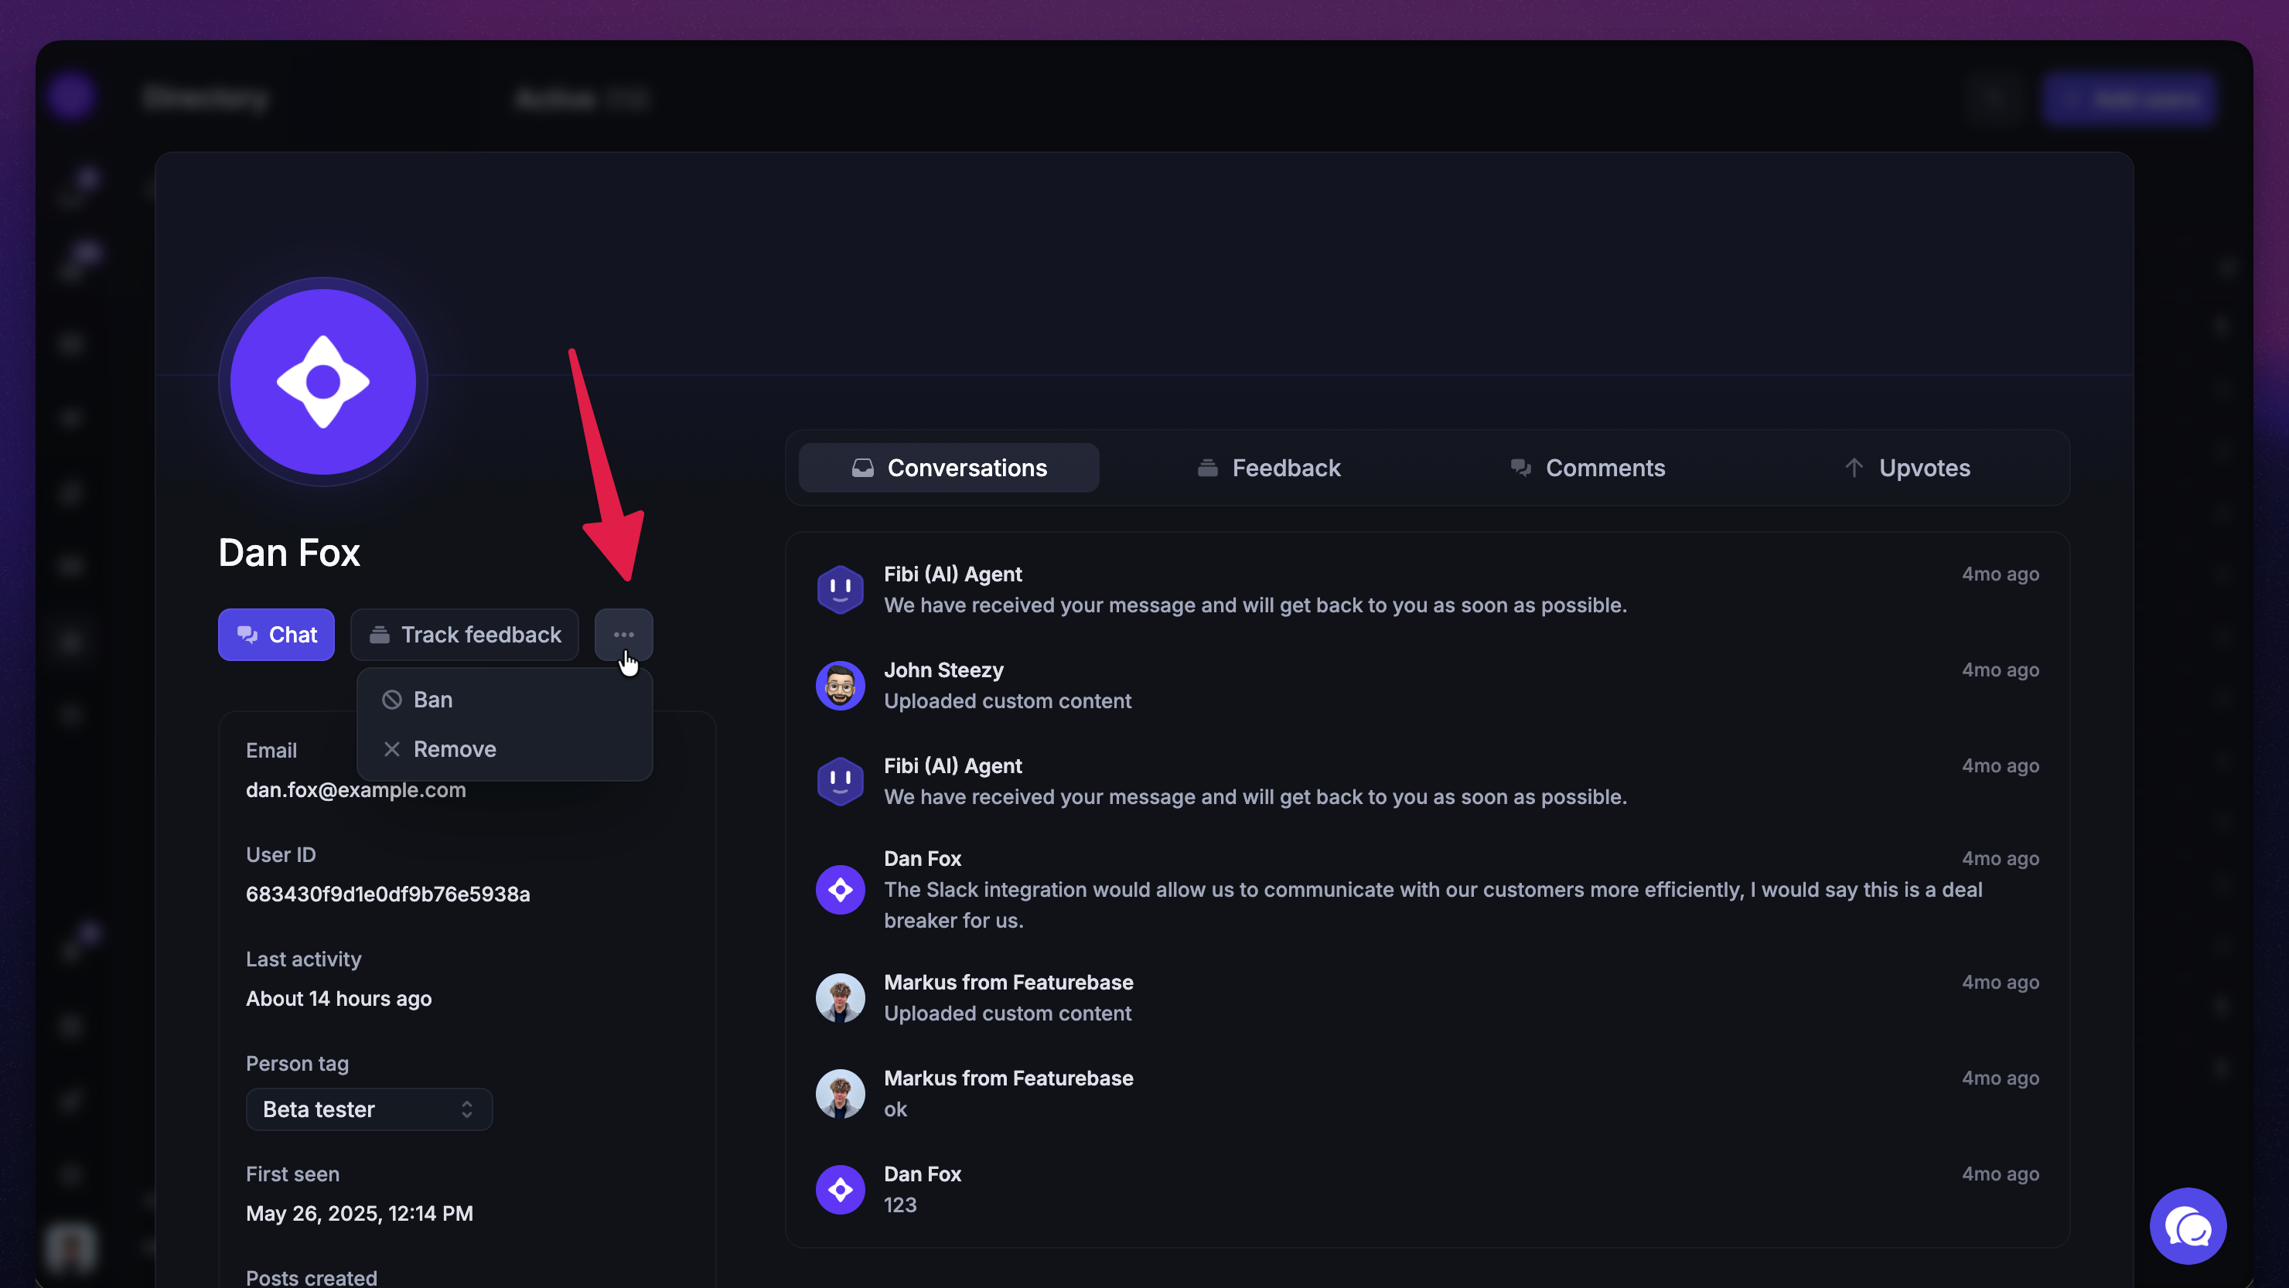Click the dan.fox@example.com email address

[x=356, y=789]
